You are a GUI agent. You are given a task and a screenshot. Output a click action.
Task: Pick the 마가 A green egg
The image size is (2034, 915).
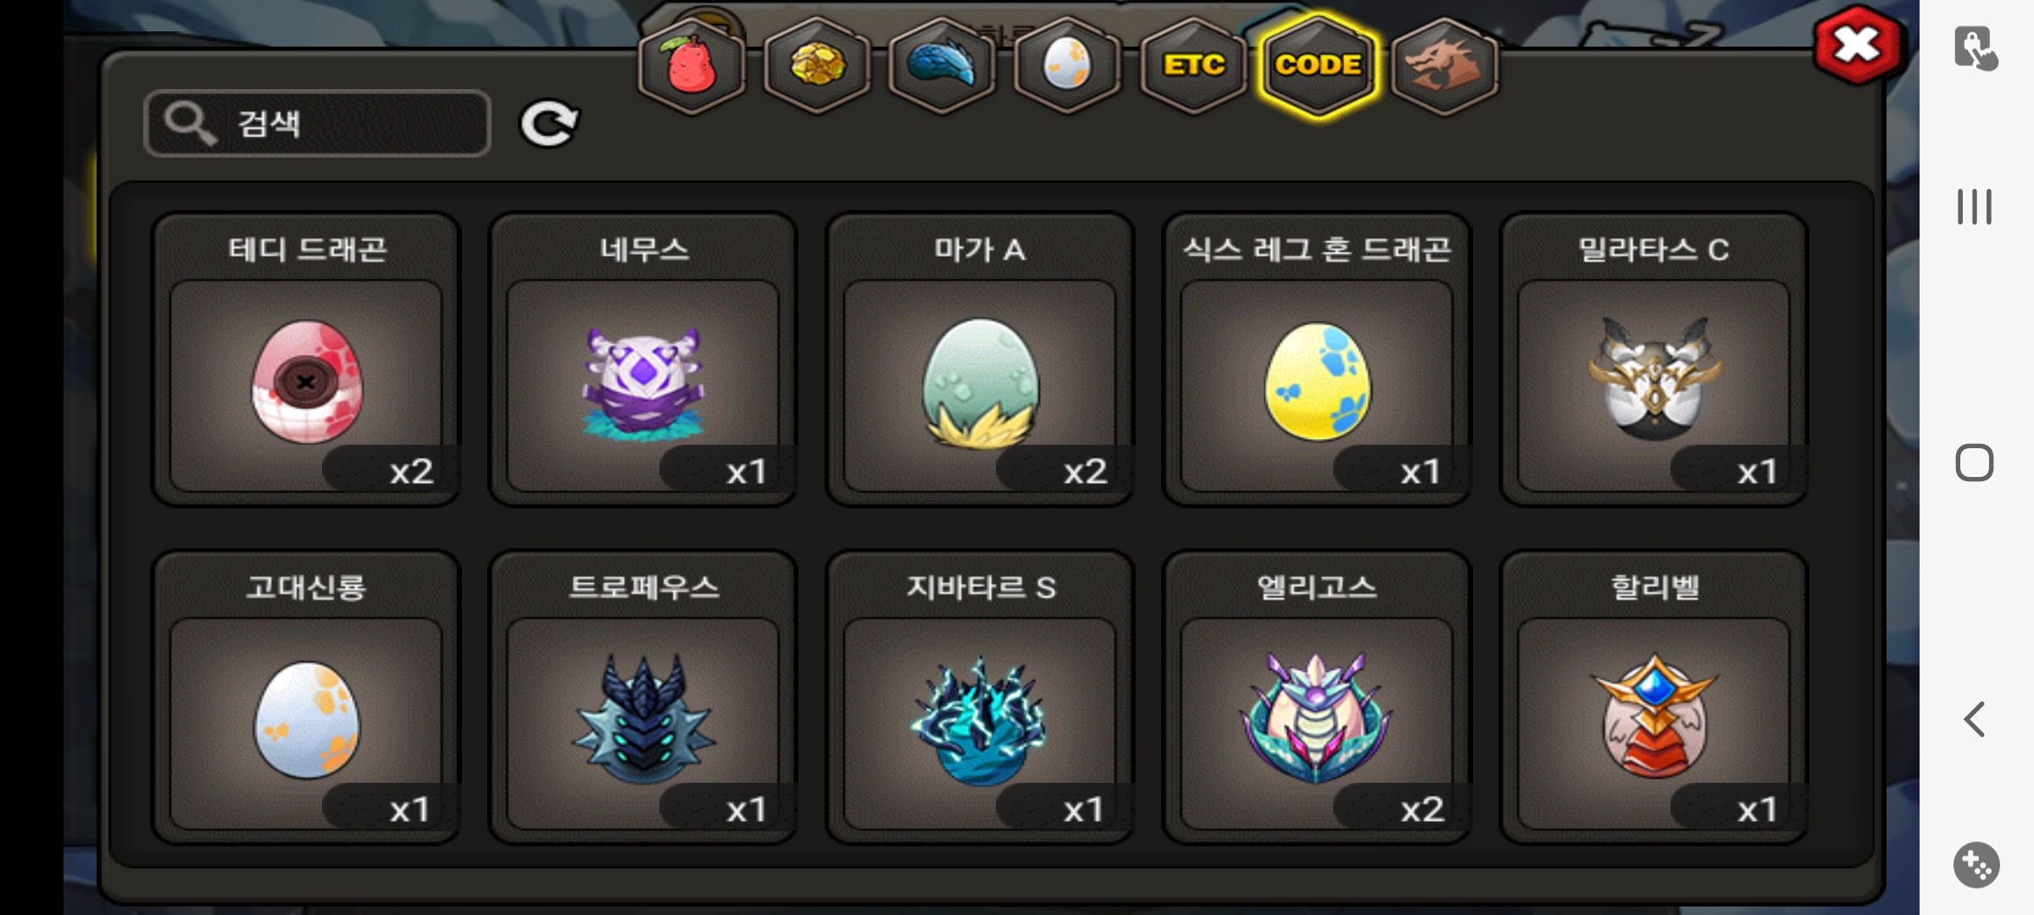pos(980,359)
